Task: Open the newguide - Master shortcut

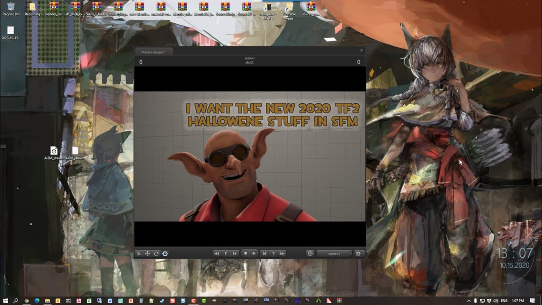Action: pos(268,11)
